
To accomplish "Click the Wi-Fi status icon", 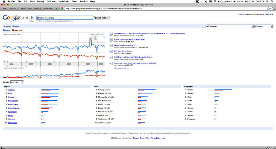I will tap(215, 1).
